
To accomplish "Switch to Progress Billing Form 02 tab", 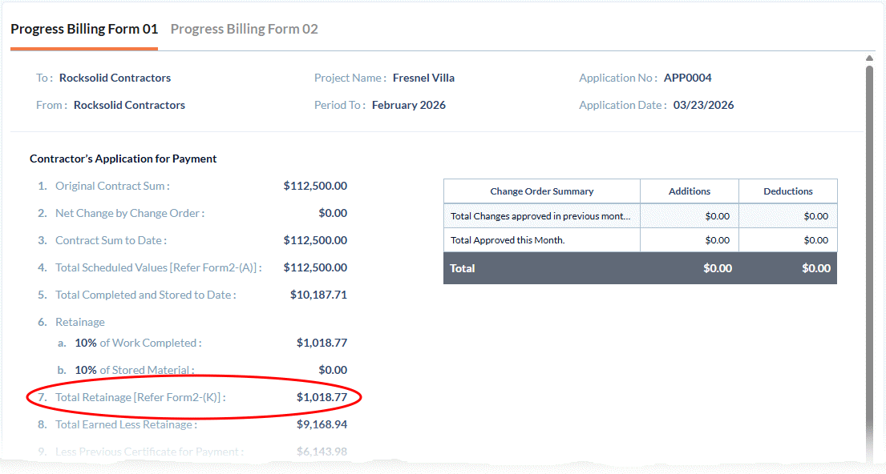I will click(244, 30).
